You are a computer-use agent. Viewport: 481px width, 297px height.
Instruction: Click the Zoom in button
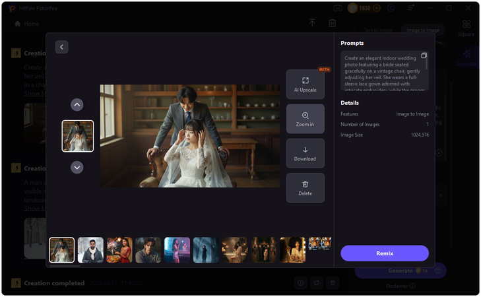pos(305,119)
